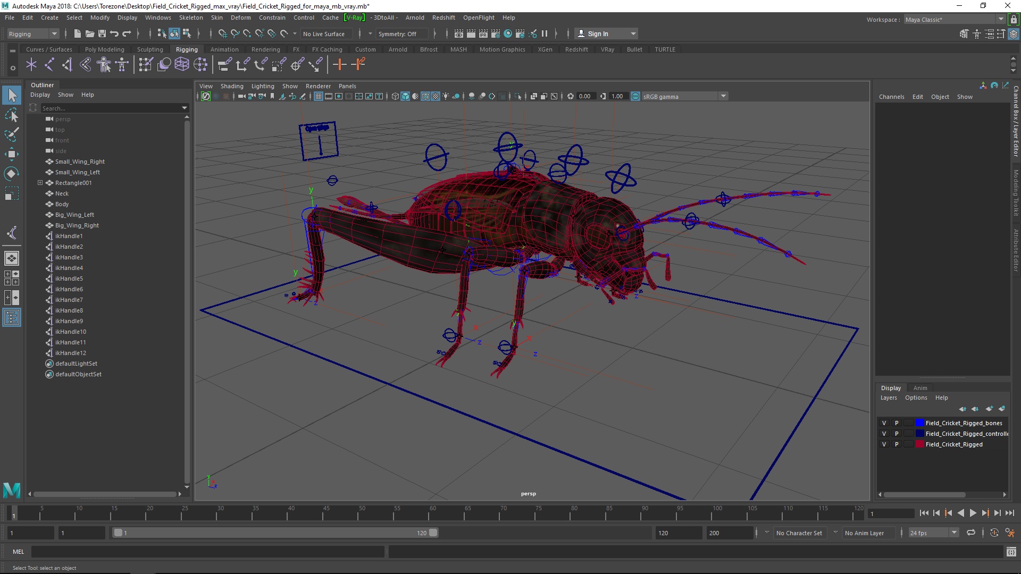Open the Channels menu in Channel Box
Image resolution: width=1021 pixels, height=574 pixels.
click(x=891, y=97)
